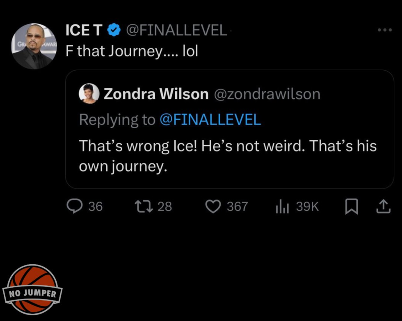Like the tweet with the heart icon

(x=213, y=206)
